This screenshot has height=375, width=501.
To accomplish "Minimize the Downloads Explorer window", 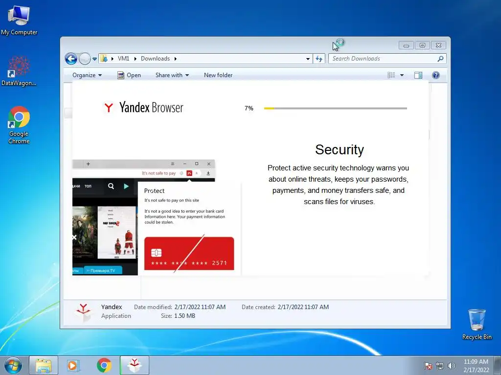I will 406,45.
